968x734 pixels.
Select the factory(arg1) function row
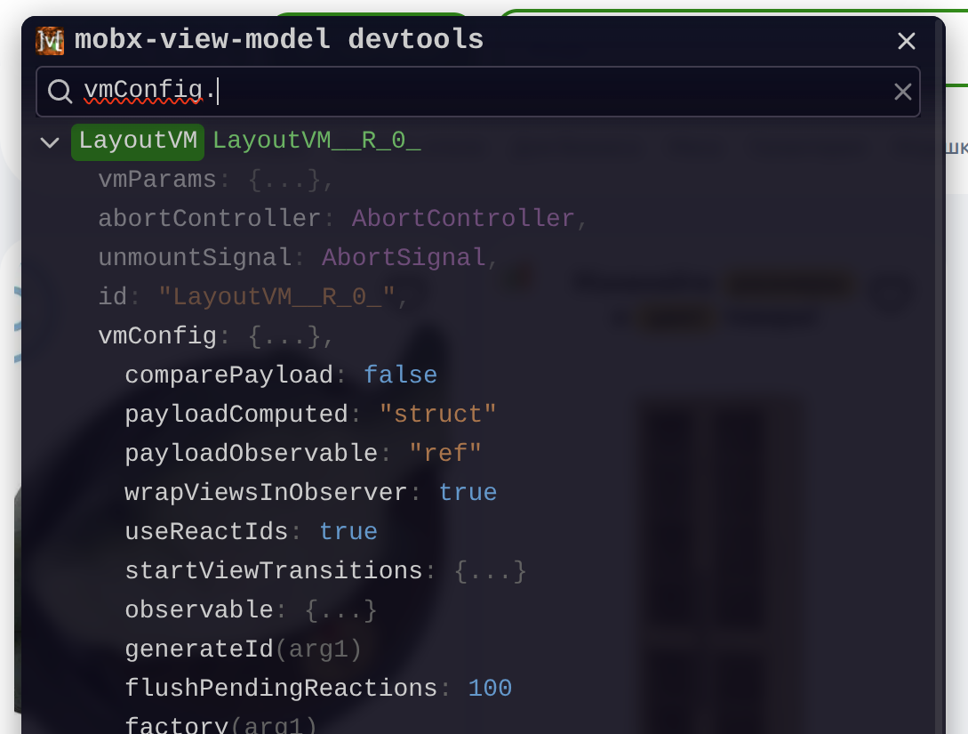pyautogui.click(x=221, y=724)
